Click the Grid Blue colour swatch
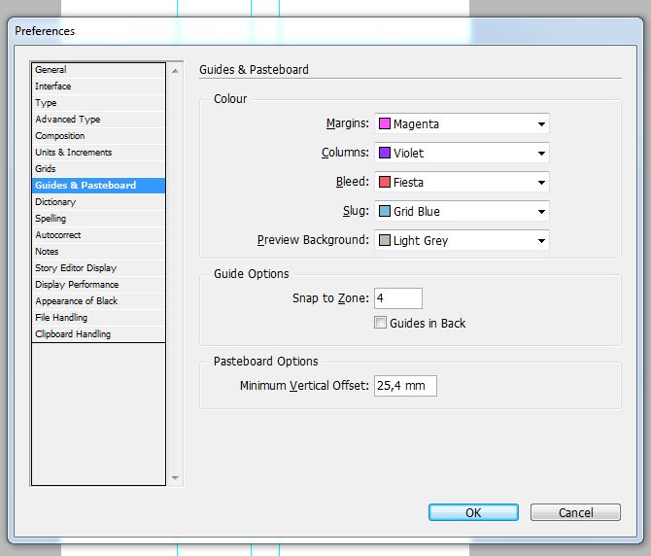 385,211
